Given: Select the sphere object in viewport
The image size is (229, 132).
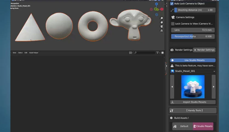Looking at the screenshot, I should (x=59, y=26).
